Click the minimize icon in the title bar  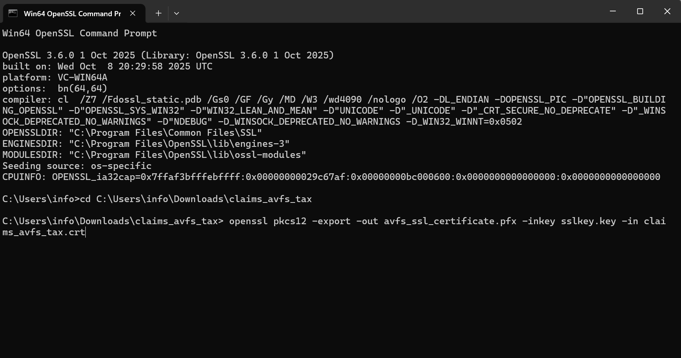pos(612,11)
